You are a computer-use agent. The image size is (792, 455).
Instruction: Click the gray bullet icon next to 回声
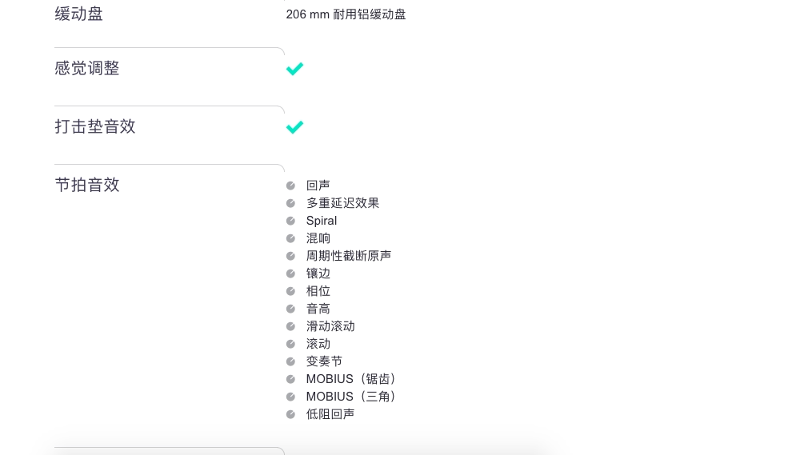290,186
